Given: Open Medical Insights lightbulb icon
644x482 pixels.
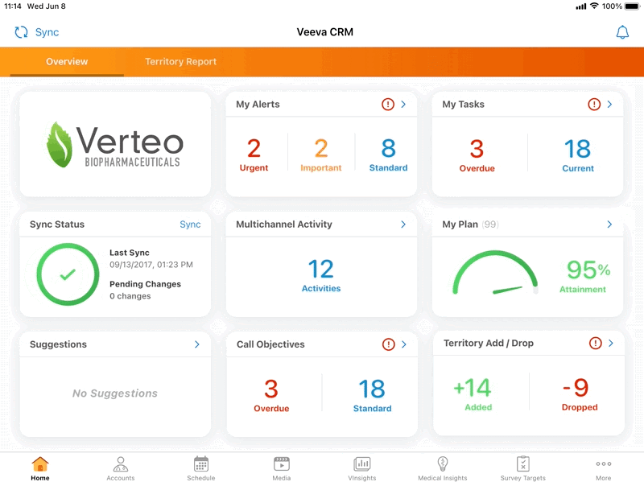Looking at the screenshot, I should pos(443,464).
